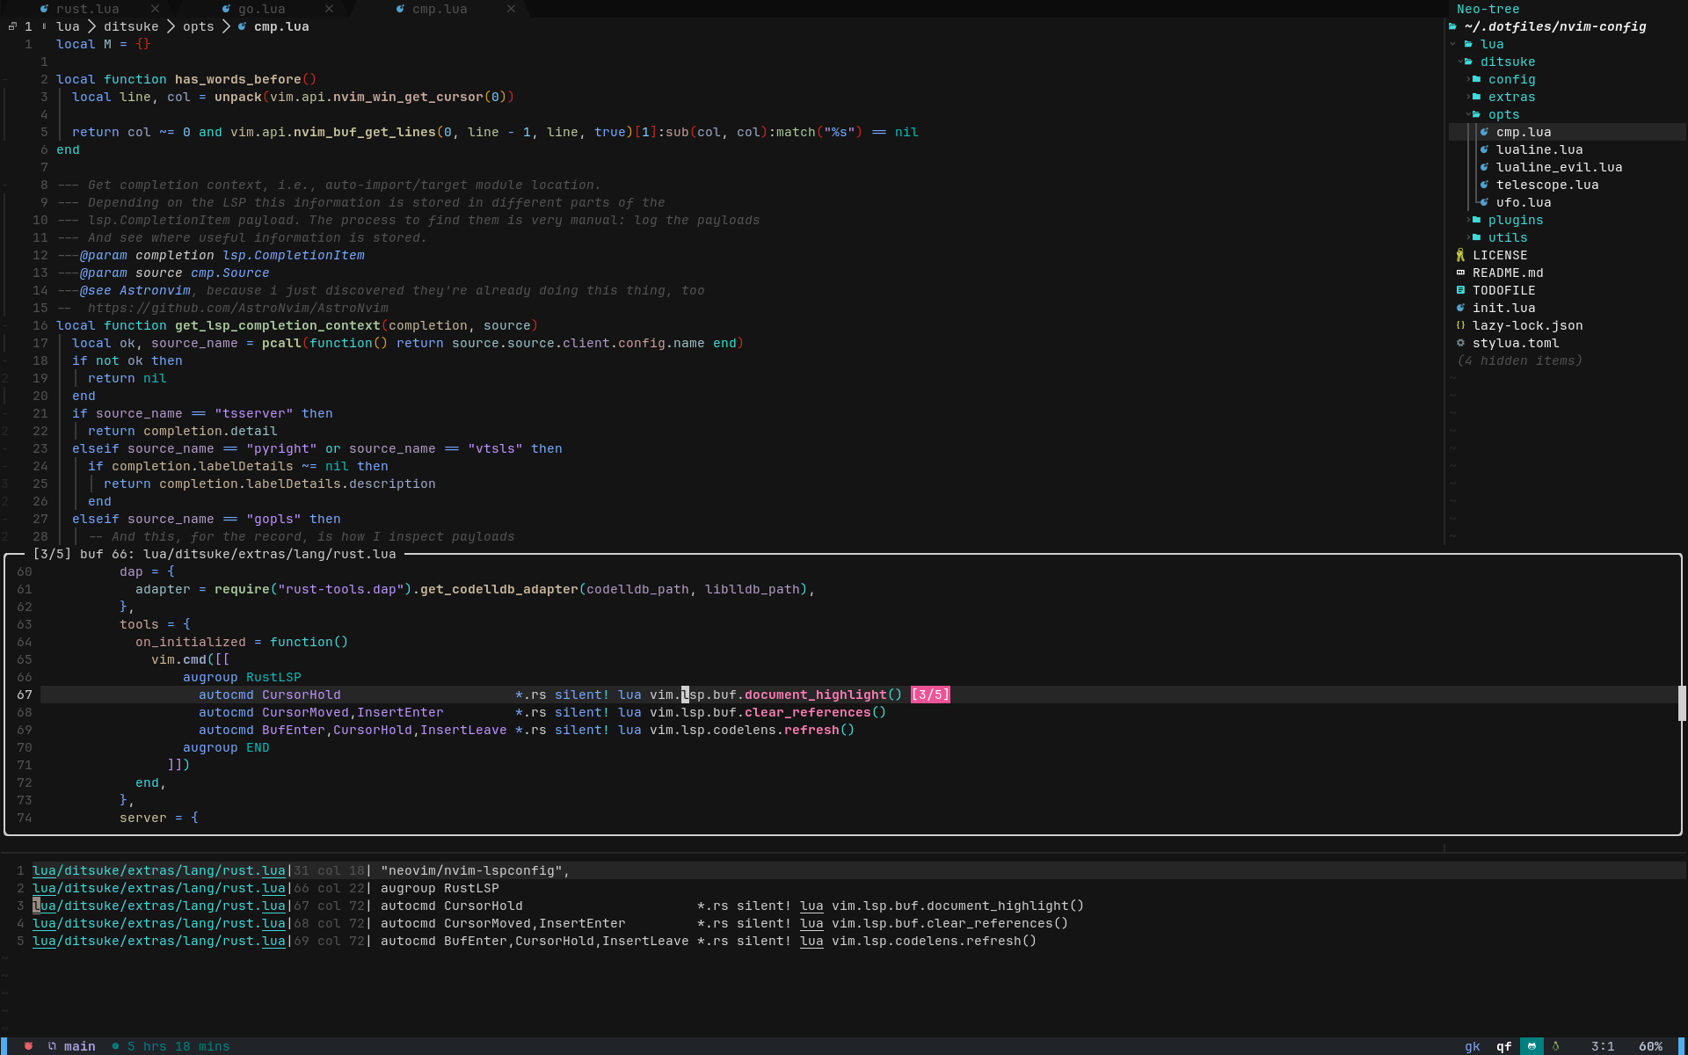Close the rust.lua tab
The image size is (1688, 1055).
[x=155, y=9]
